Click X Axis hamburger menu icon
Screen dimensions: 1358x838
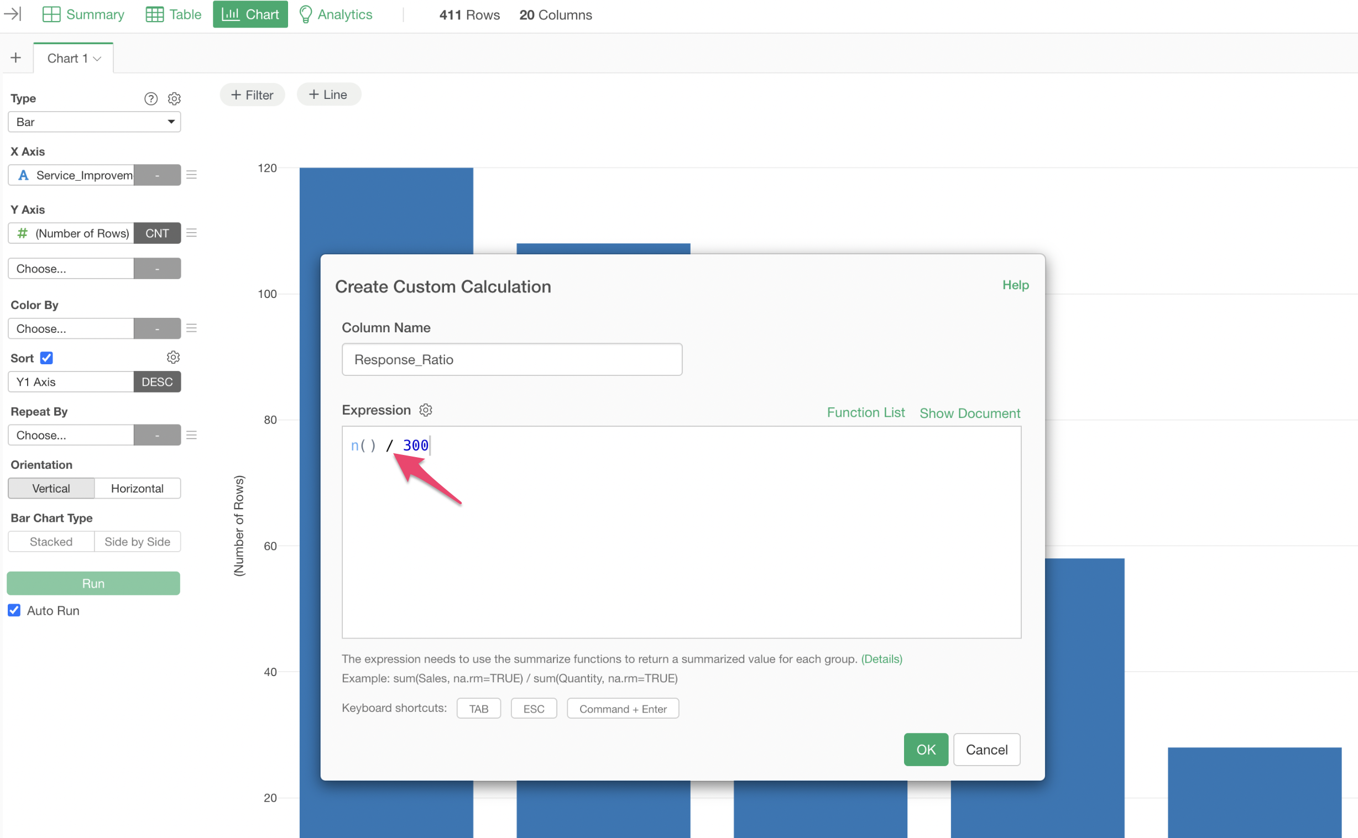tap(191, 175)
